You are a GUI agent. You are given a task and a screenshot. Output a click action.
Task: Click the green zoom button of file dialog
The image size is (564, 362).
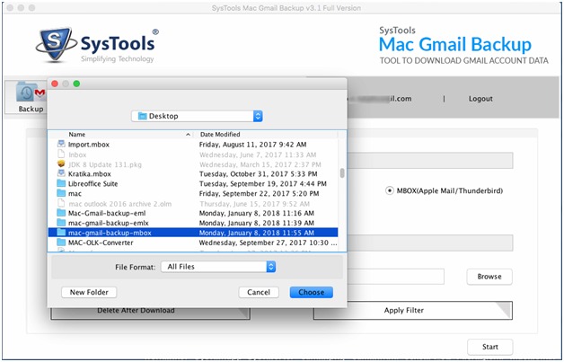76,84
